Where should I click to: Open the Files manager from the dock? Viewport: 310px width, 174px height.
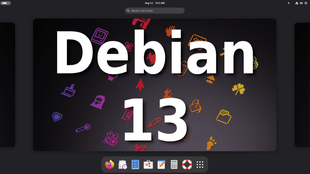coord(135,164)
